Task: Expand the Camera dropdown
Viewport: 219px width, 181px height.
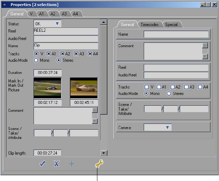Action: (x=167, y=127)
